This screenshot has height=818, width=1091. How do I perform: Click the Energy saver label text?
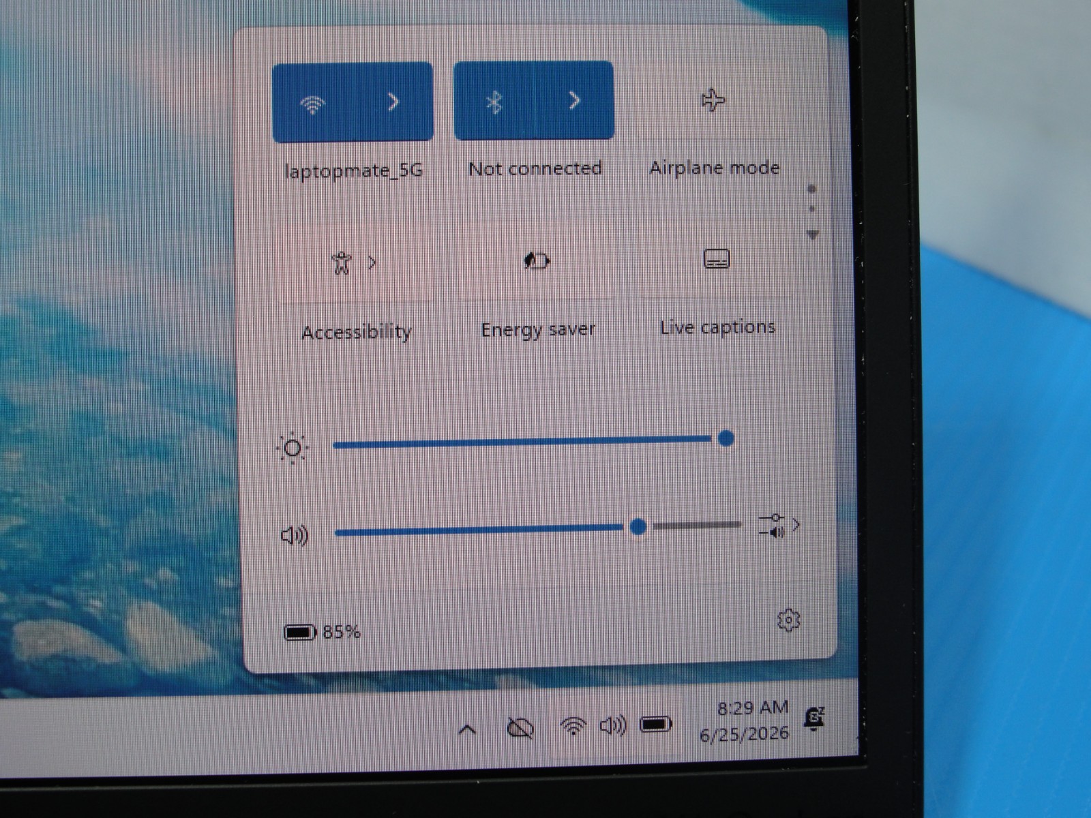pyautogui.click(x=538, y=329)
